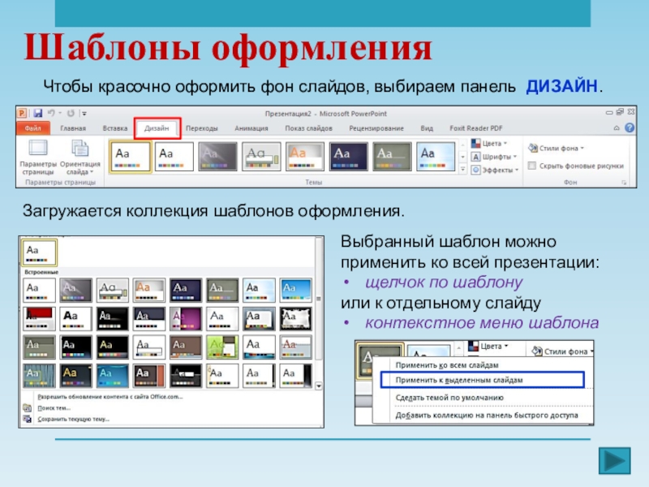Expand the themes gallery with More arrow
Viewport: 649px width, 487px height.
point(462,170)
